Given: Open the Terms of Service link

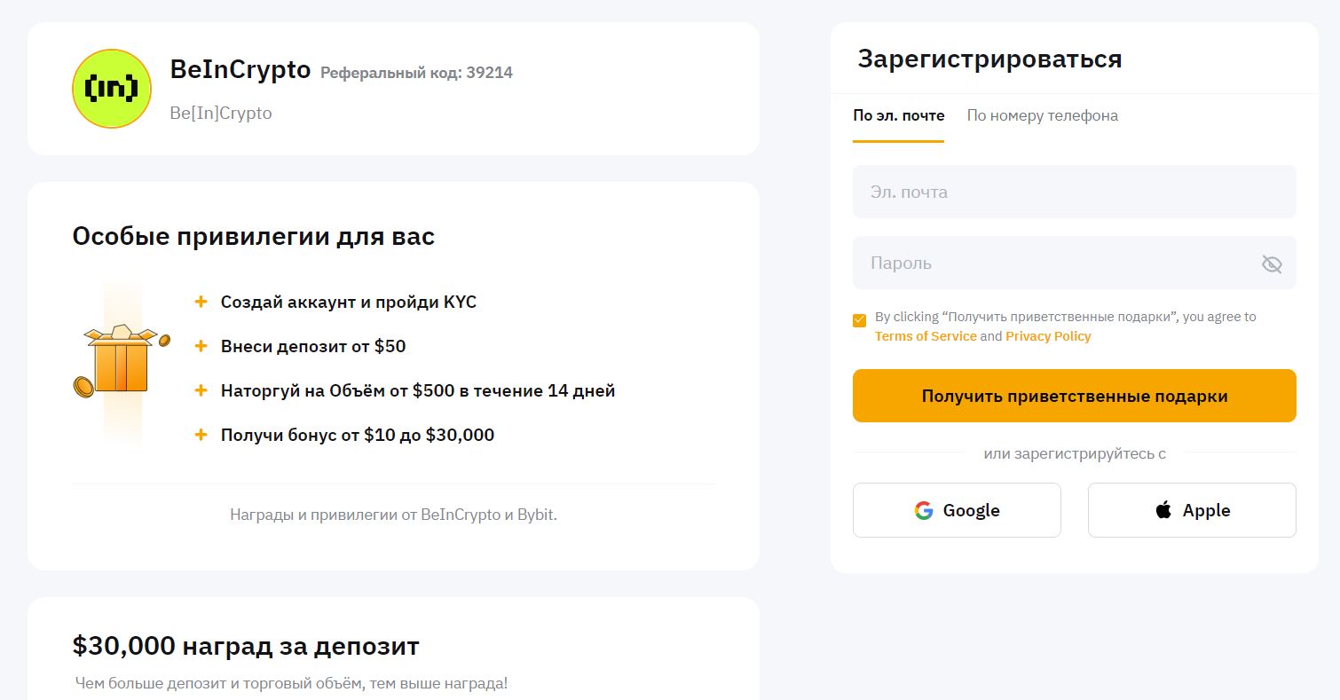Looking at the screenshot, I should tap(925, 336).
